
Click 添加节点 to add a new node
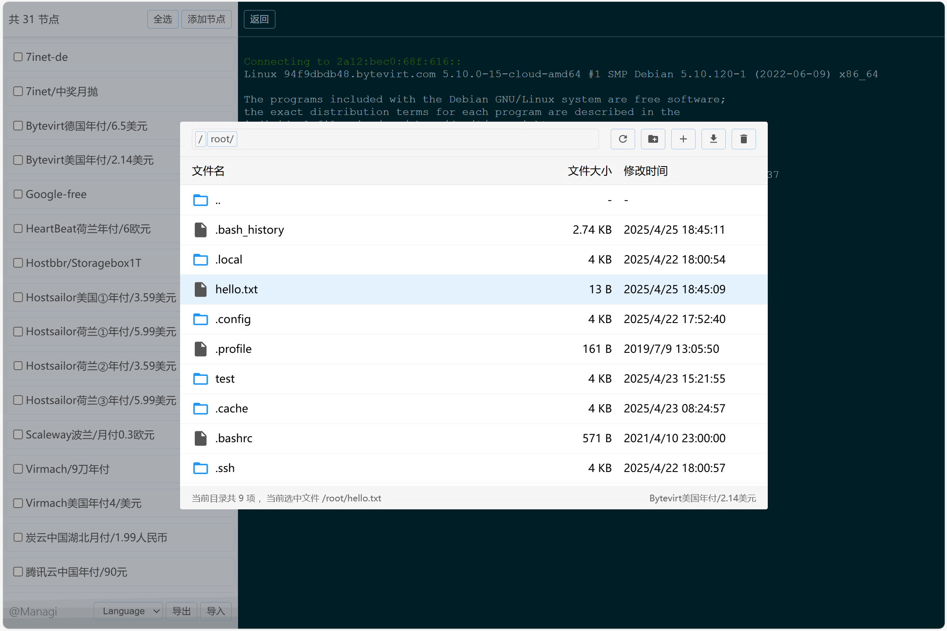pos(206,19)
